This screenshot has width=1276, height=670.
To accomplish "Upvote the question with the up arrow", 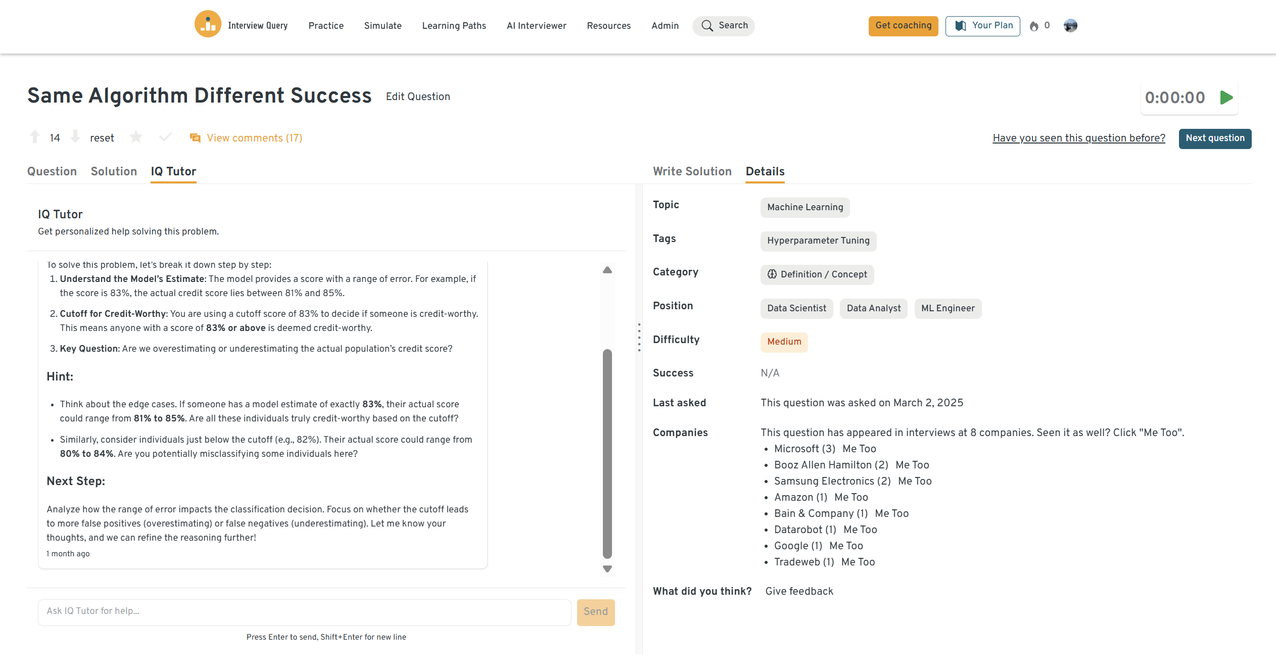I will point(35,137).
